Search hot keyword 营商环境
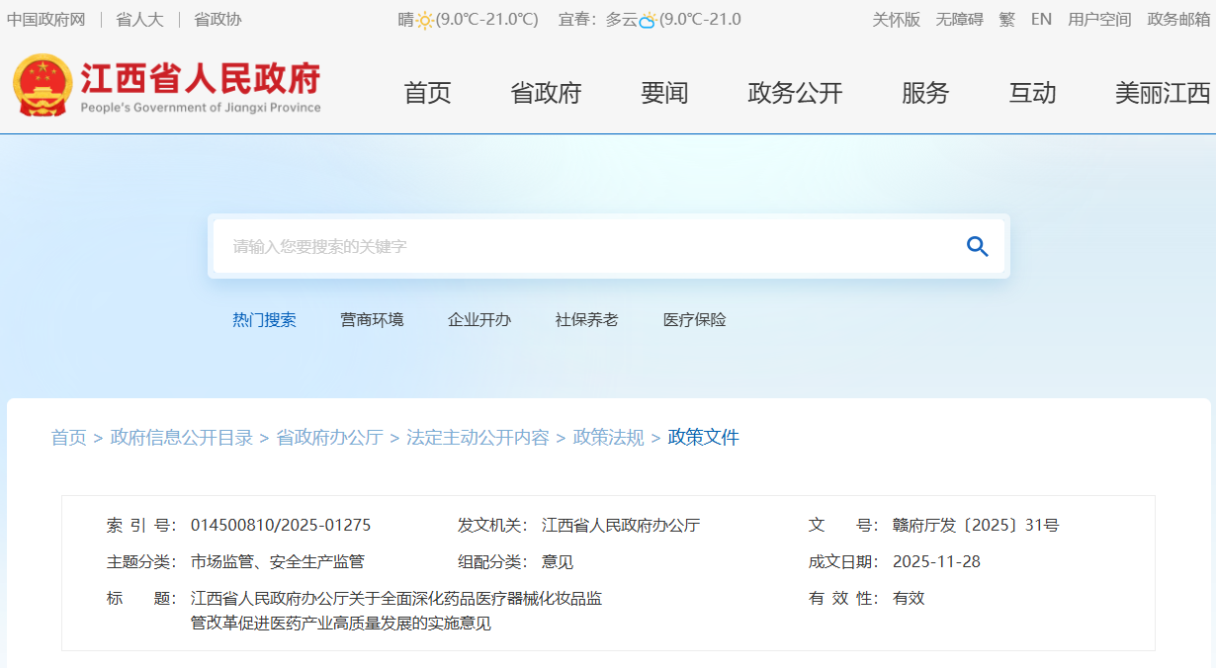The width and height of the screenshot is (1216, 668). tap(372, 320)
